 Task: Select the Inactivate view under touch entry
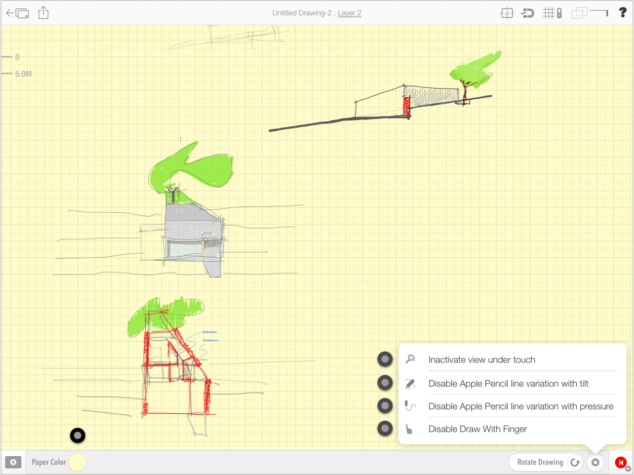point(481,360)
